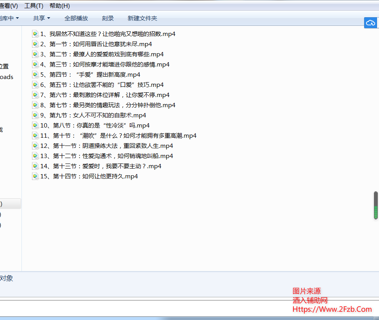Open the 共享 dropdown menu
Viewport: 379px width, 320px height.
tap(41, 18)
